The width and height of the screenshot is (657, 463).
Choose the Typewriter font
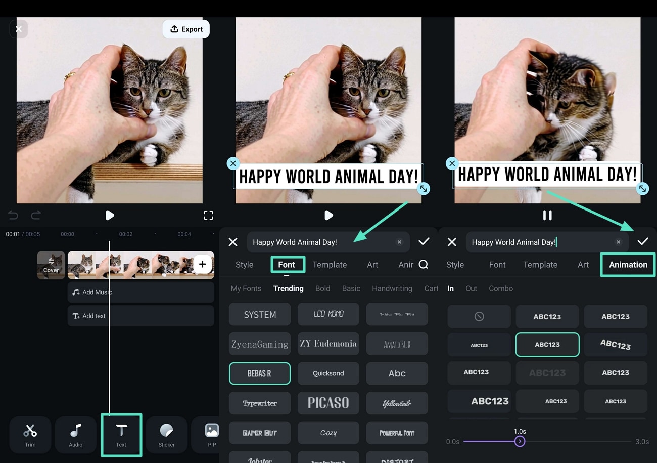point(260,403)
